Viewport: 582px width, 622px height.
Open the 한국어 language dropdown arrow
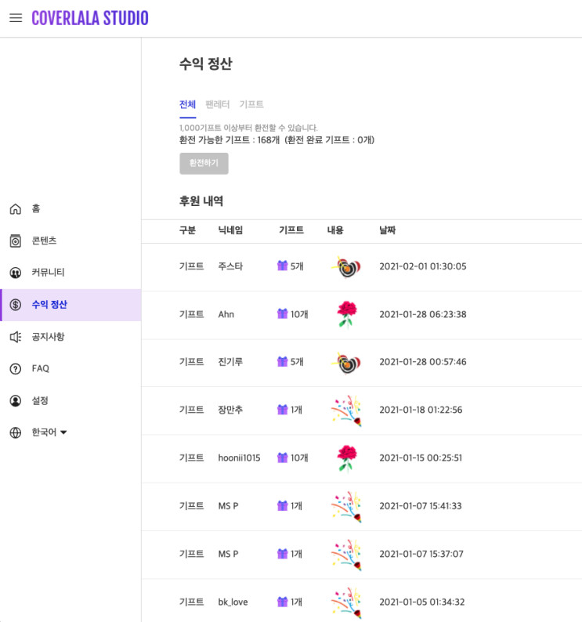[x=63, y=432]
